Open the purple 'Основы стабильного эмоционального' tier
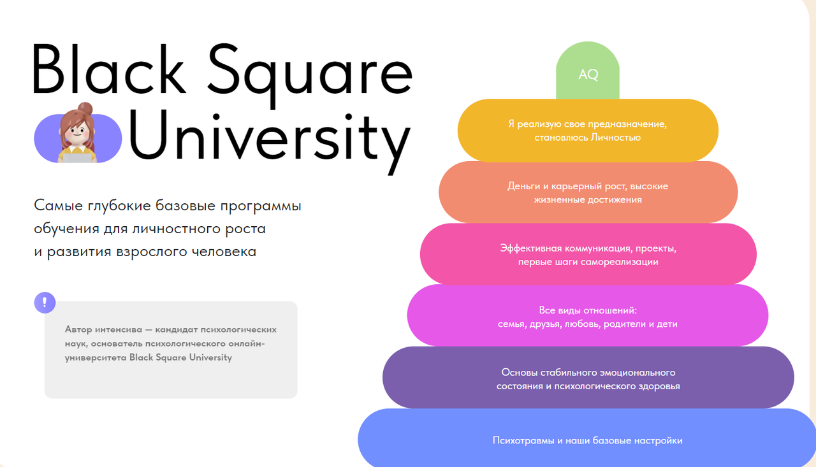The width and height of the screenshot is (816, 467). (587, 378)
